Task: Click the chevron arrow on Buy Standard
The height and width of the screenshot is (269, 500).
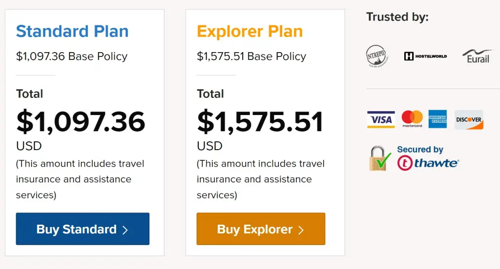Action: [125, 230]
